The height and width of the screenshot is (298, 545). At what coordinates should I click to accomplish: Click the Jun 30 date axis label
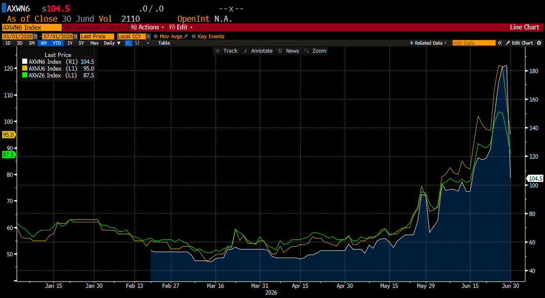(510, 286)
